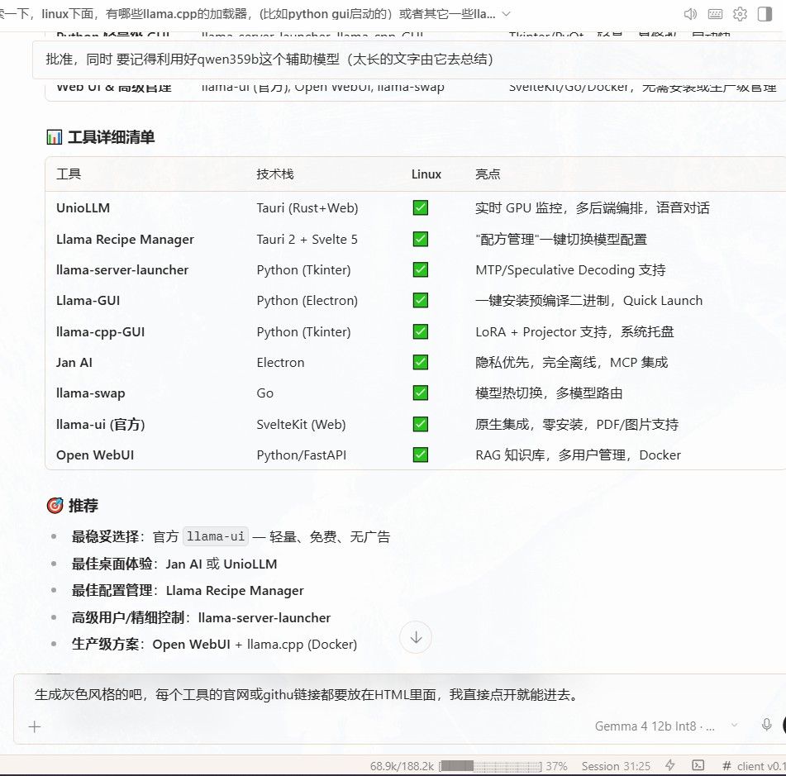Click the 模型热切换，多模型路由 cell

coord(549,393)
